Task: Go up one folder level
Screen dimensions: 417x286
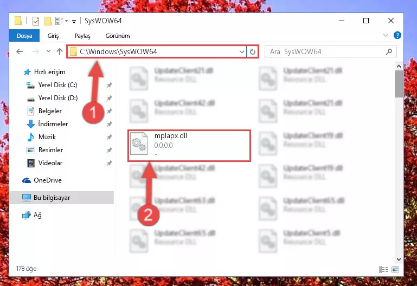Action: [60, 51]
